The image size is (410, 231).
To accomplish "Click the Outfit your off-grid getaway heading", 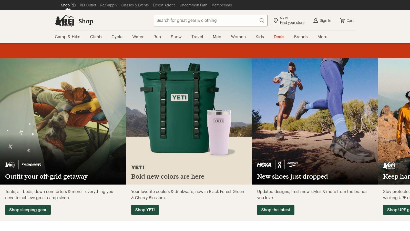I will pyautogui.click(x=46, y=177).
